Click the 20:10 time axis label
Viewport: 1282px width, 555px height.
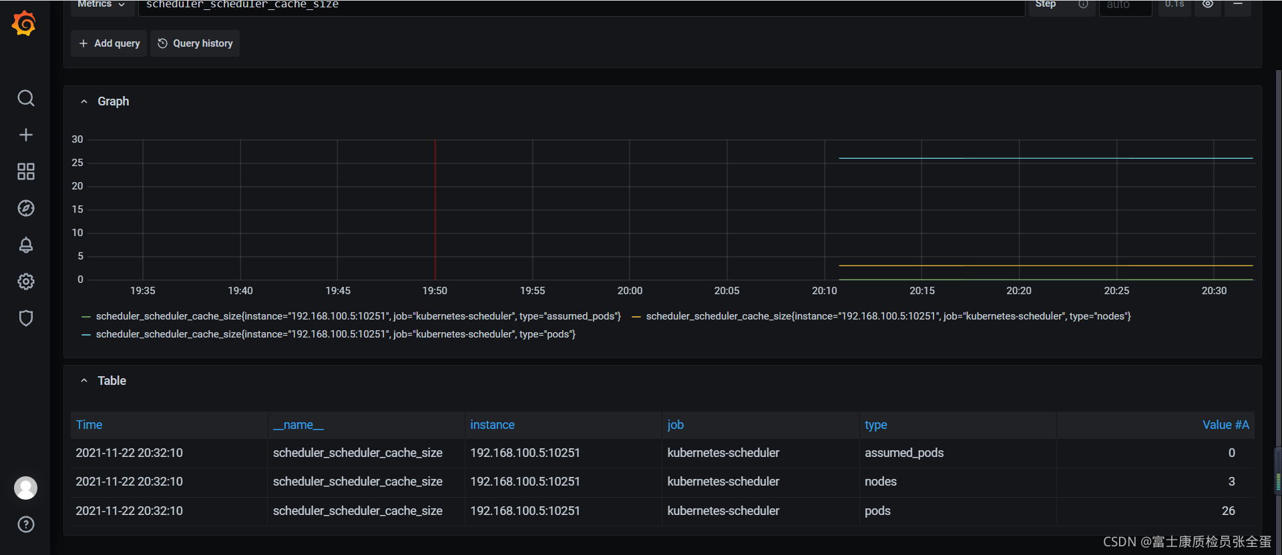pyautogui.click(x=824, y=291)
